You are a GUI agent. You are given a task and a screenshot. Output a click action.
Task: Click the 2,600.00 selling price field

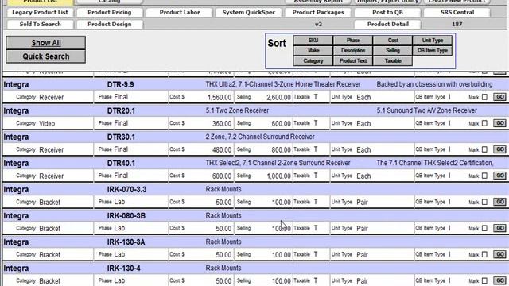(x=278, y=97)
